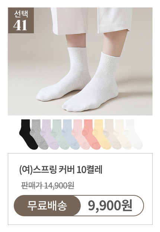Click the 무료배송 button

pos(47,206)
